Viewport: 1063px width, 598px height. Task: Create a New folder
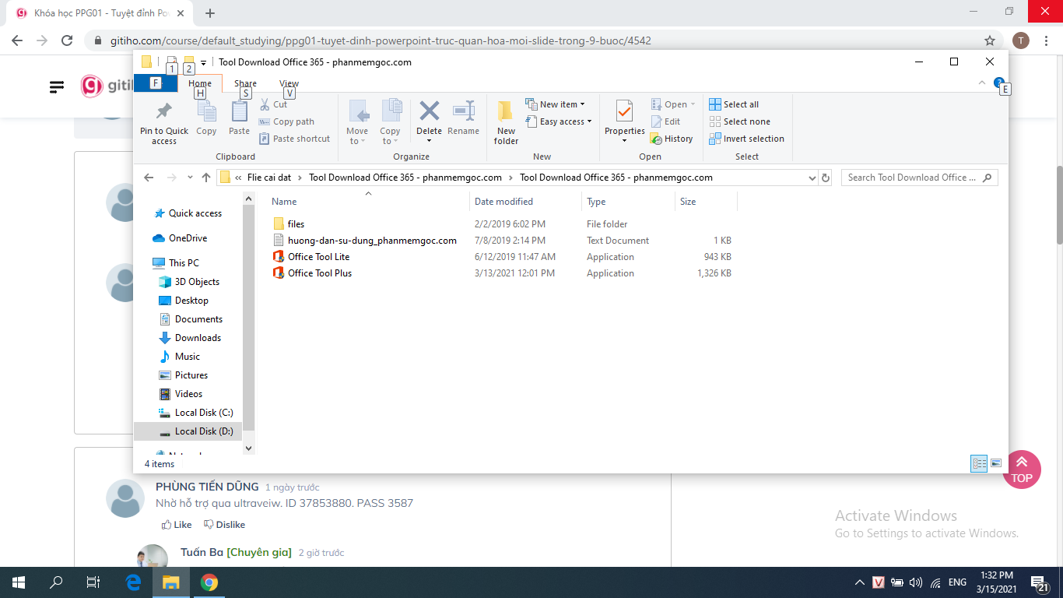[506, 122]
